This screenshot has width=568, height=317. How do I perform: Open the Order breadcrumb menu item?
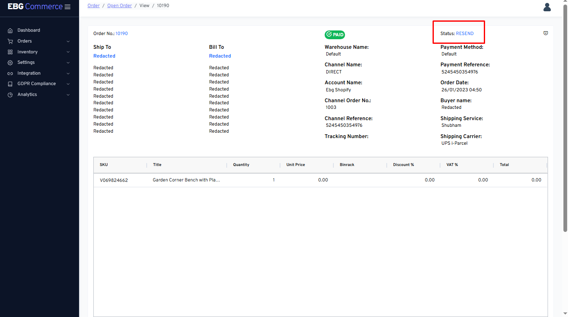click(x=93, y=5)
